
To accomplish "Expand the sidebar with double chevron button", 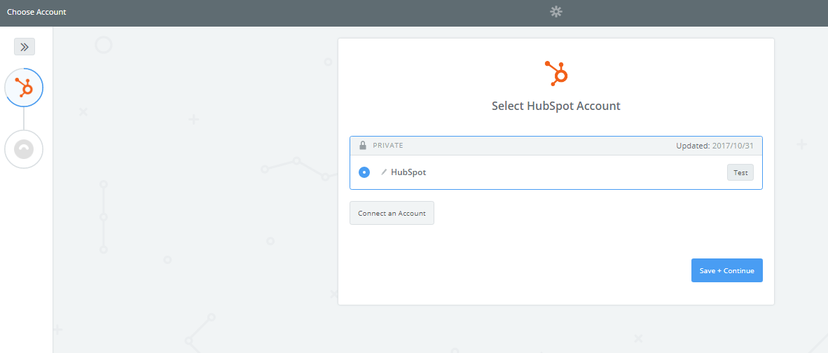I will click(x=25, y=47).
